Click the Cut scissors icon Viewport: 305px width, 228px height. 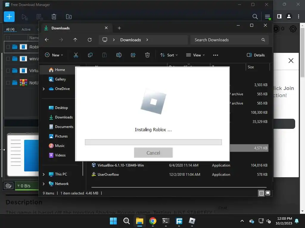tap(76, 55)
